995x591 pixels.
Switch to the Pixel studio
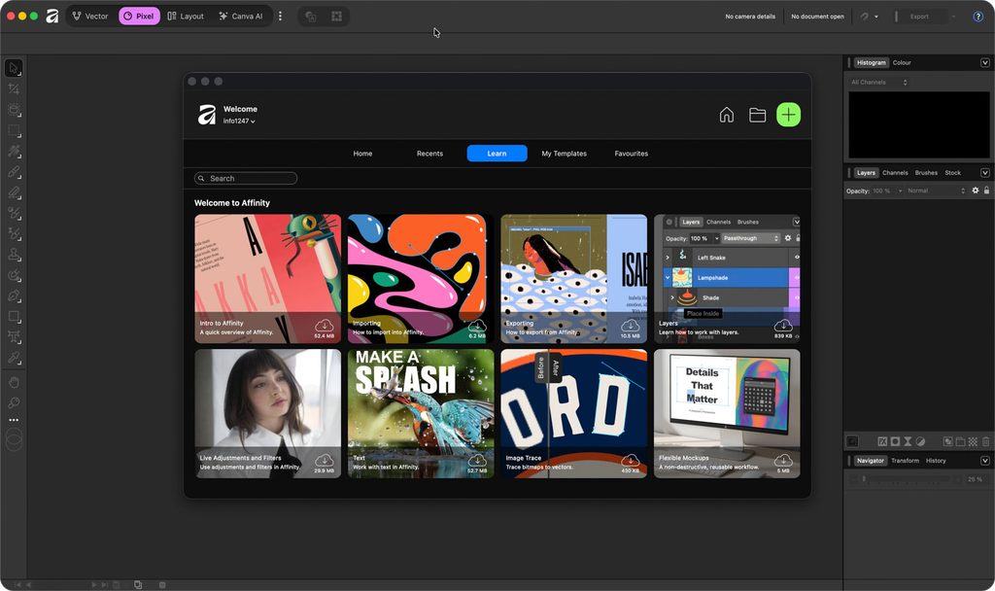point(139,17)
